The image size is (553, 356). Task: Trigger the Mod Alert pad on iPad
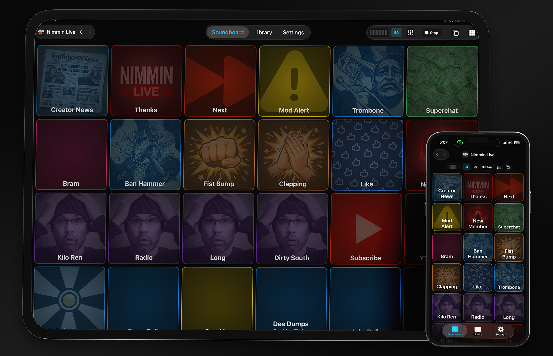[294, 81]
